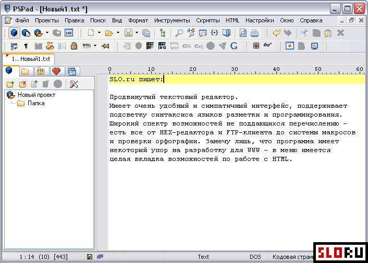Select the Папка folder in project tree
This screenshot has height=263, width=368.
[36, 103]
